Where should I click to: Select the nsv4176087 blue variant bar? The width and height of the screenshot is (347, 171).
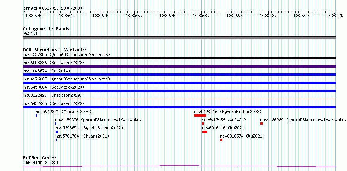(x=179, y=83)
